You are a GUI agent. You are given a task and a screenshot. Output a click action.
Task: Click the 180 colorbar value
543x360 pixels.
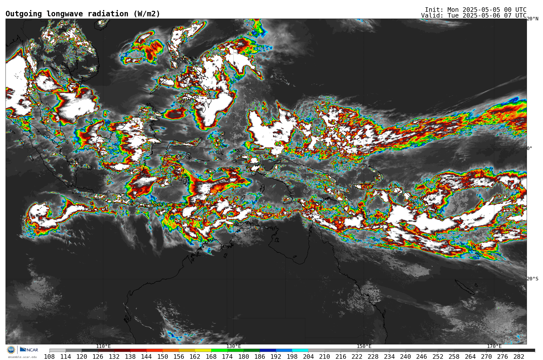click(x=244, y=357)
